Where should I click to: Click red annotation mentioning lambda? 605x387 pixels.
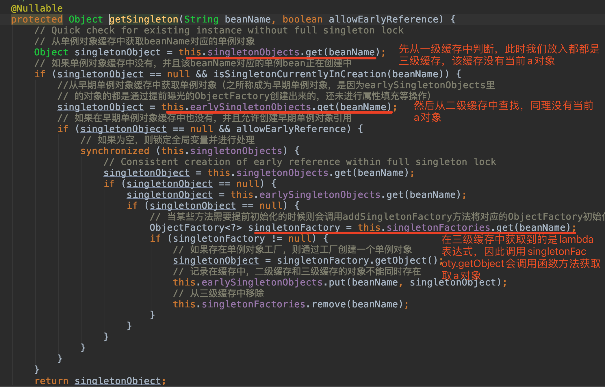point(517,240)
